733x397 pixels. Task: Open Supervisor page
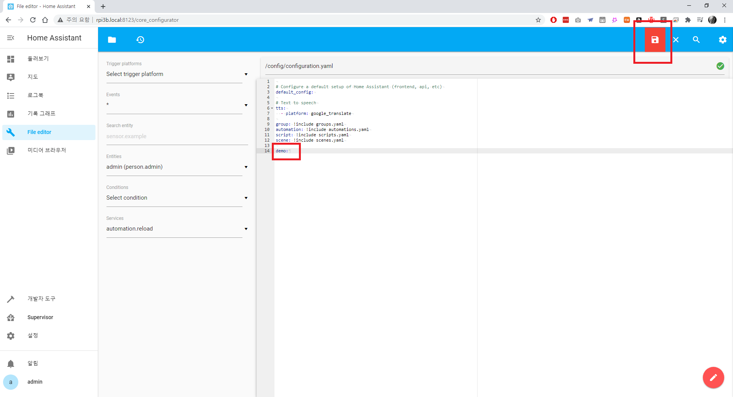[x=49, y=317]
